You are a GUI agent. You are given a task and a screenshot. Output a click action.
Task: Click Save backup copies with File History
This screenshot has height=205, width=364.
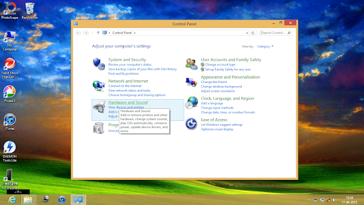click(143, 69)
